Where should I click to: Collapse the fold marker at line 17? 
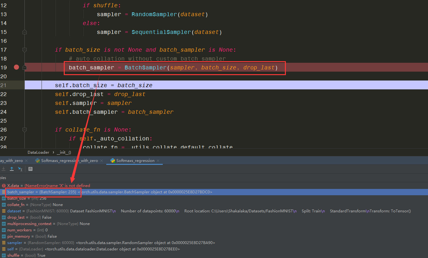(25, 50)
